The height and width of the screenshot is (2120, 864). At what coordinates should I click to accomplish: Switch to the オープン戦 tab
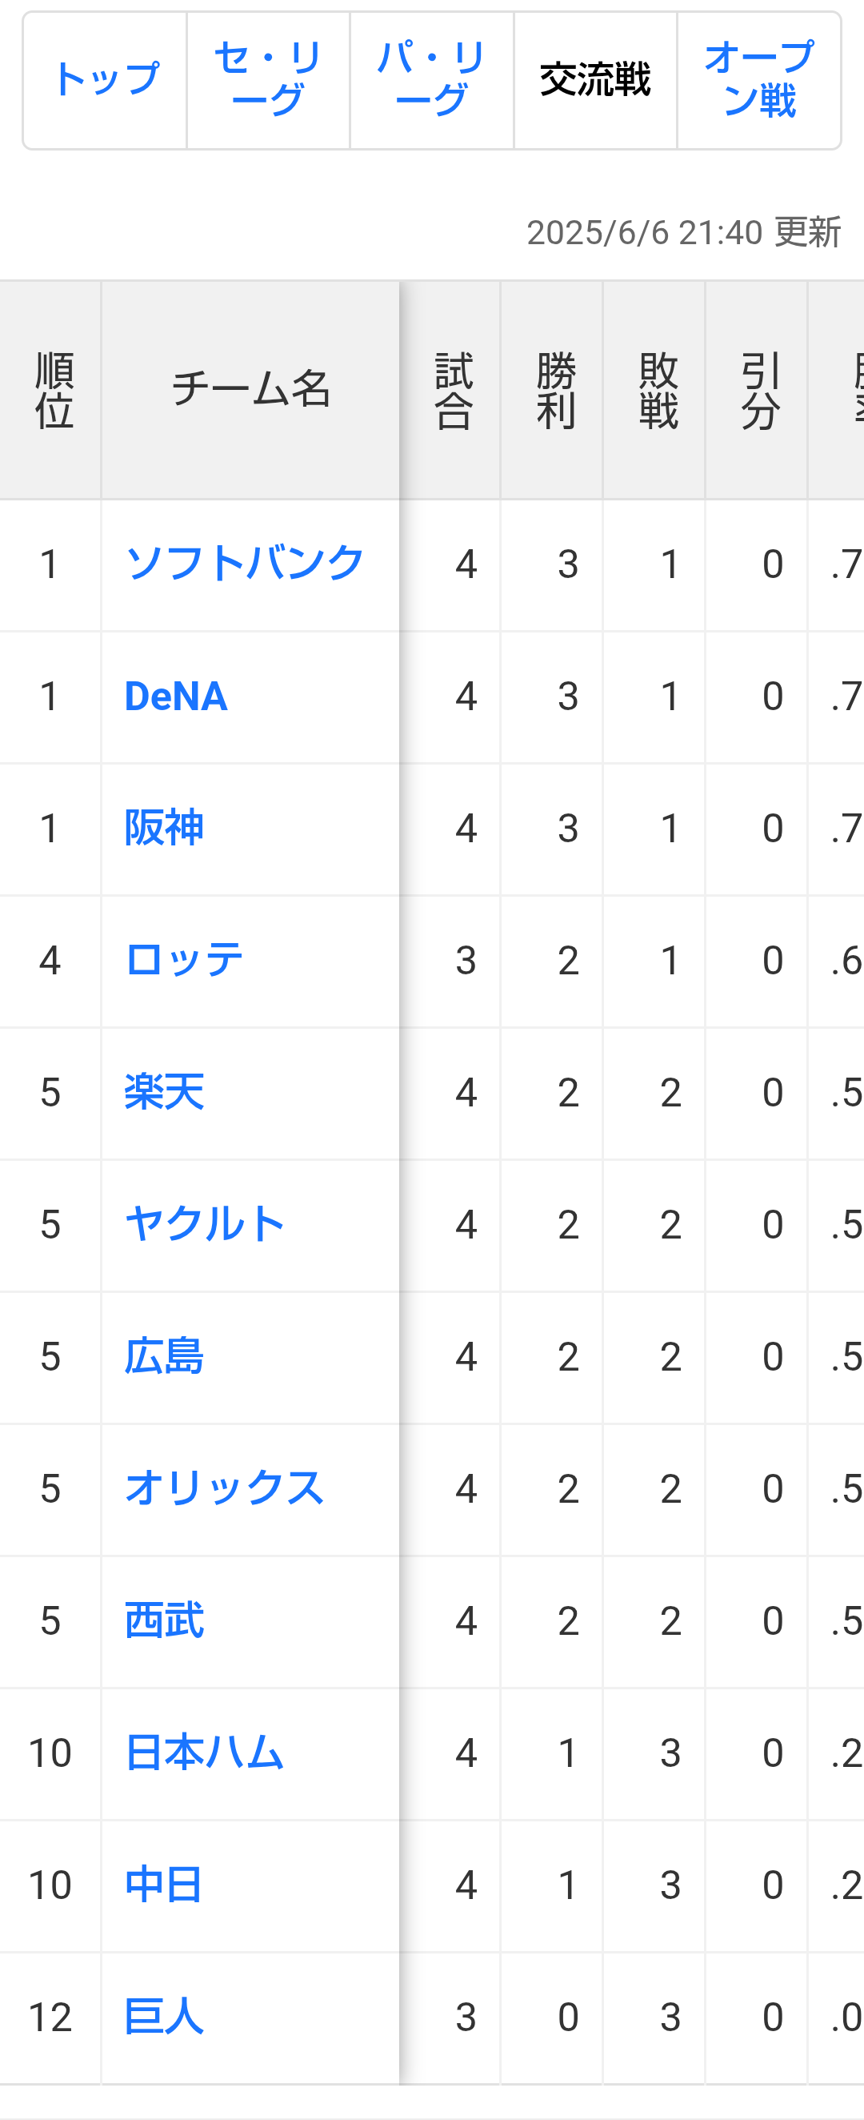point(758,81)
